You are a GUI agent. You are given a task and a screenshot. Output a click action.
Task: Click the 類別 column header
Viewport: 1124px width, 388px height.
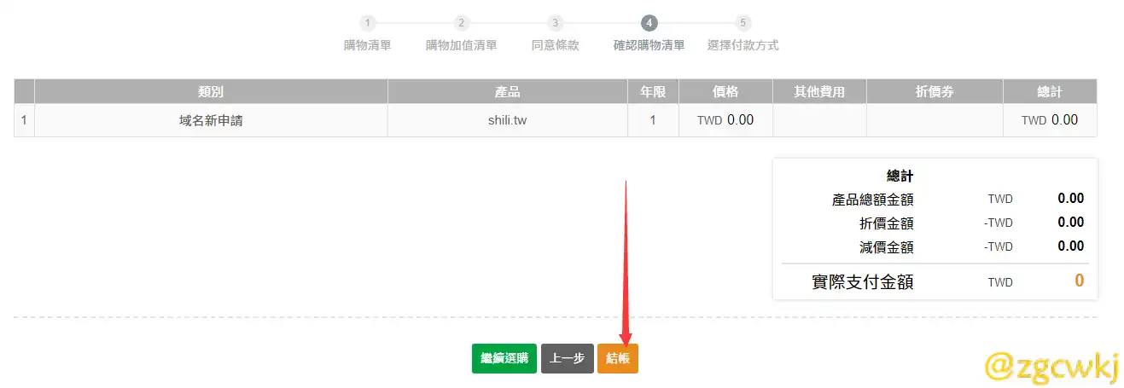[211, 92]
